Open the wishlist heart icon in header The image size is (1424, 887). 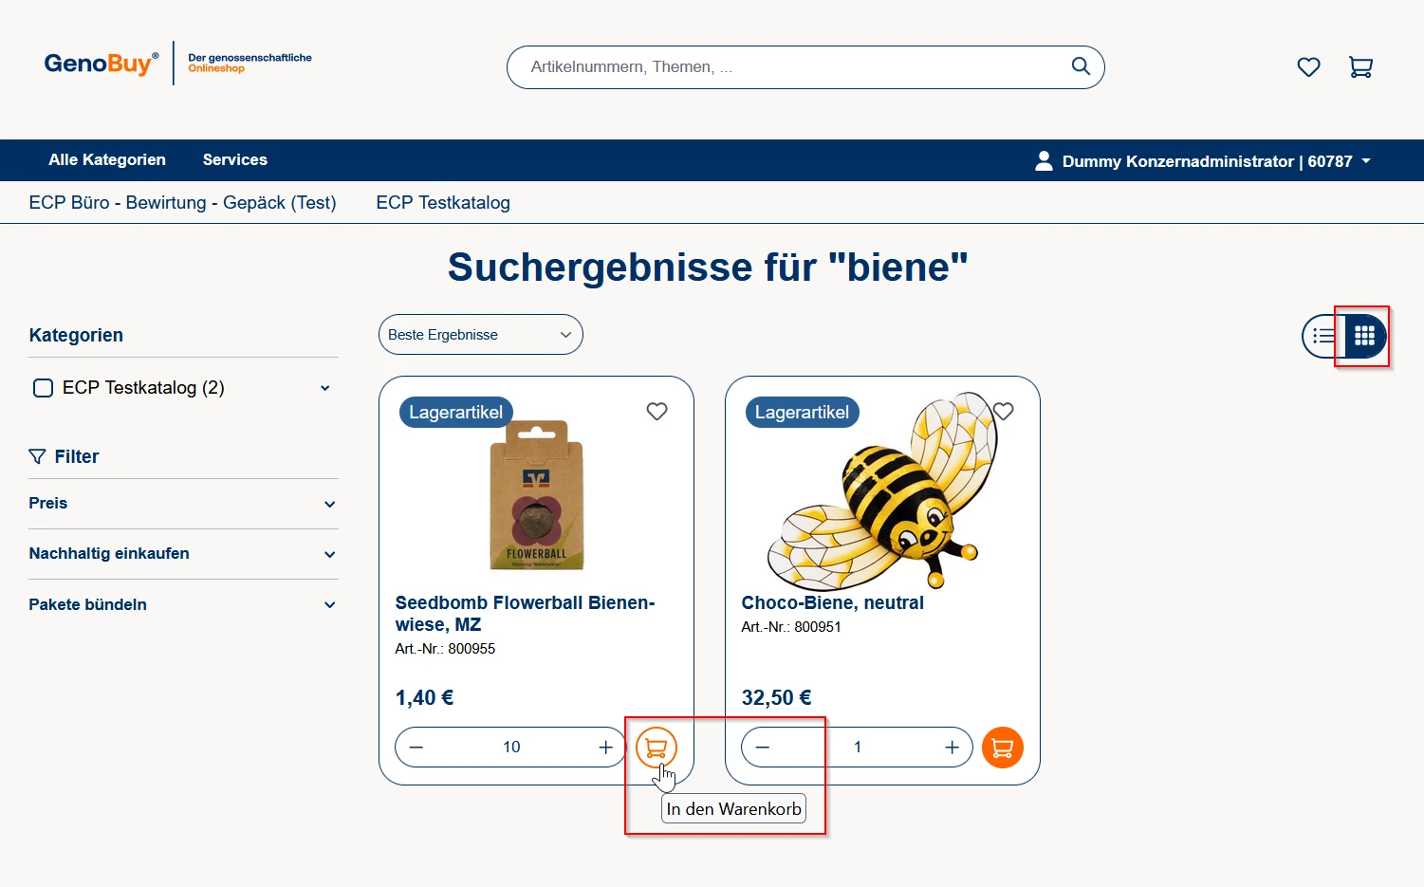1308,67
